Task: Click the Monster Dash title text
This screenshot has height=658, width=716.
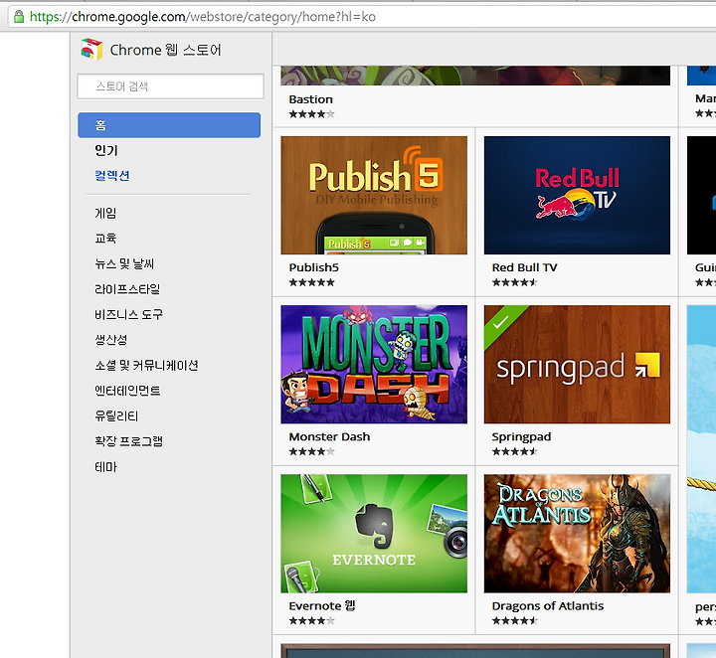Action: [329, 436]
